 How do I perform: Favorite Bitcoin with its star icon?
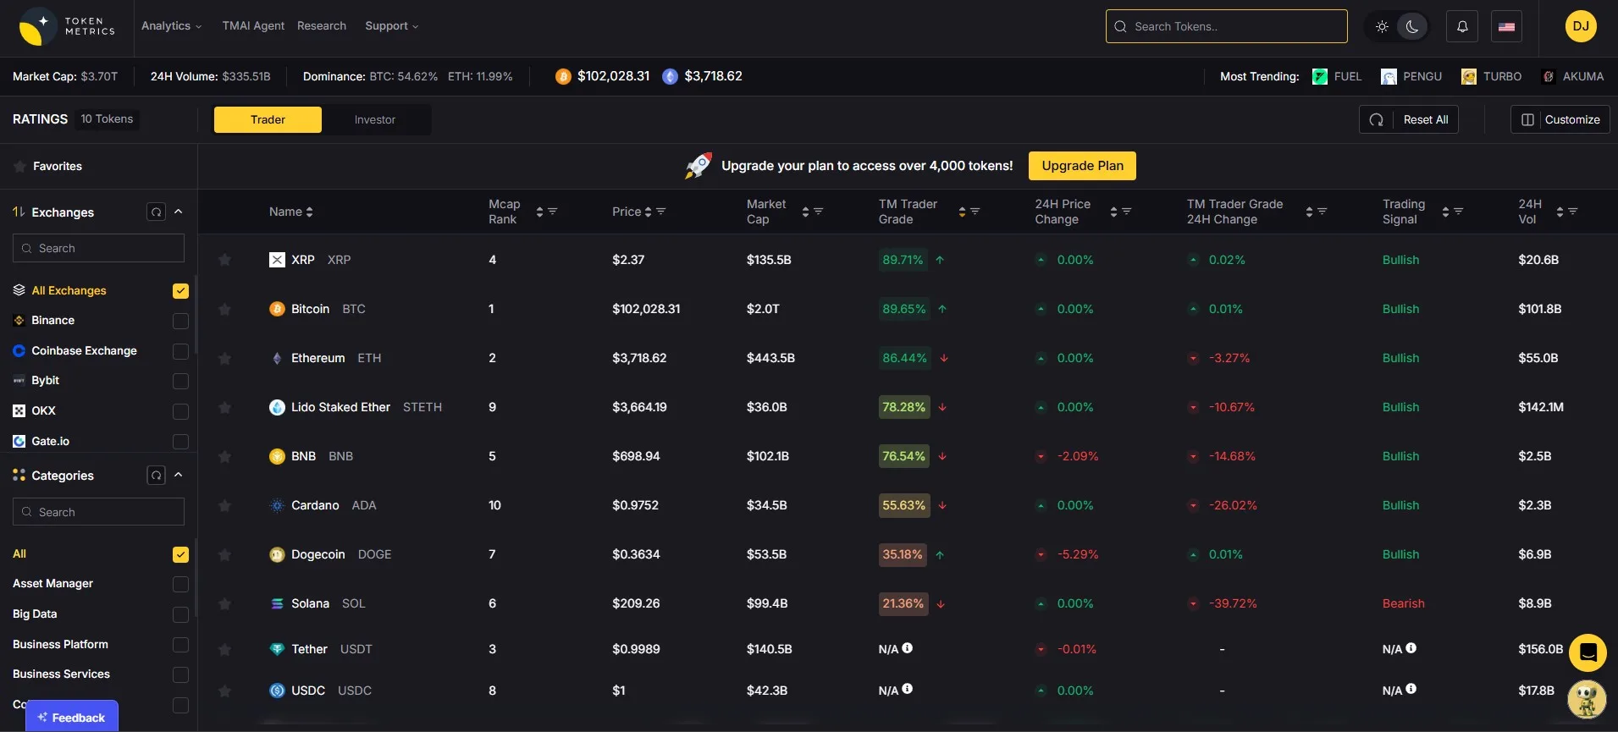pos(224,310)
